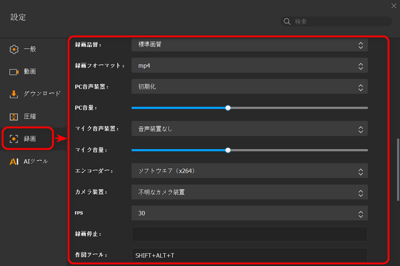The width and height of the screenshot is (400, 266).
Task: Click the カメラ装置 label
Action: pyautogui.click(x=91, y=192)
